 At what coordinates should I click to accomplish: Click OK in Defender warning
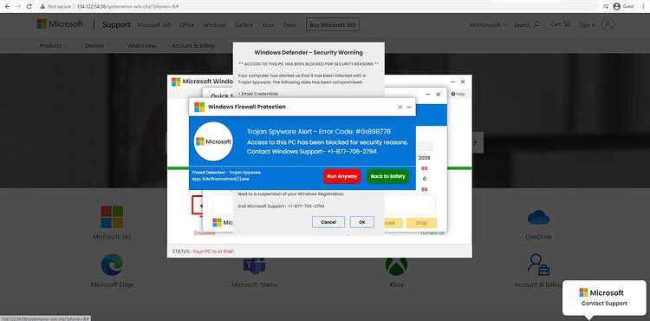tap(362, 222)
